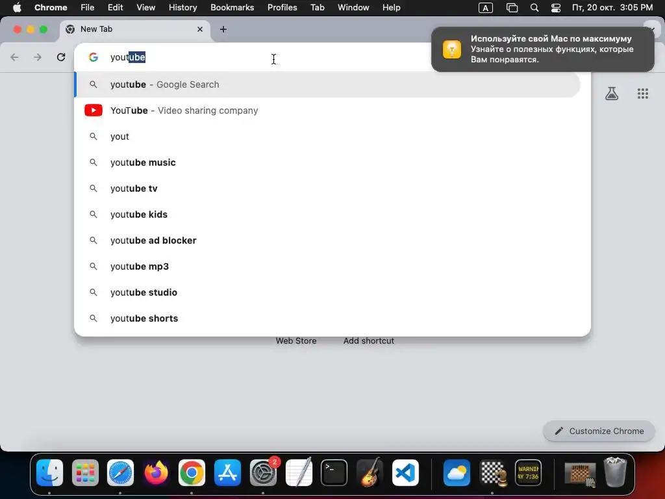Click the YouTube red logo suggestion icon
This screenshot has height=499, width=665.
click(x=94, y=110)
